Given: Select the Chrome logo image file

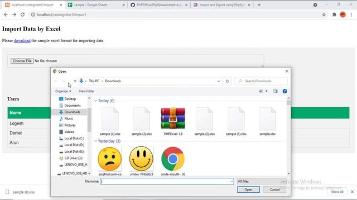Looking at the screenshot, I should 173,161.
